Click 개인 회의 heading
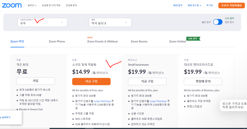Viewport: 247px width, 129px height. coord(22,65)
